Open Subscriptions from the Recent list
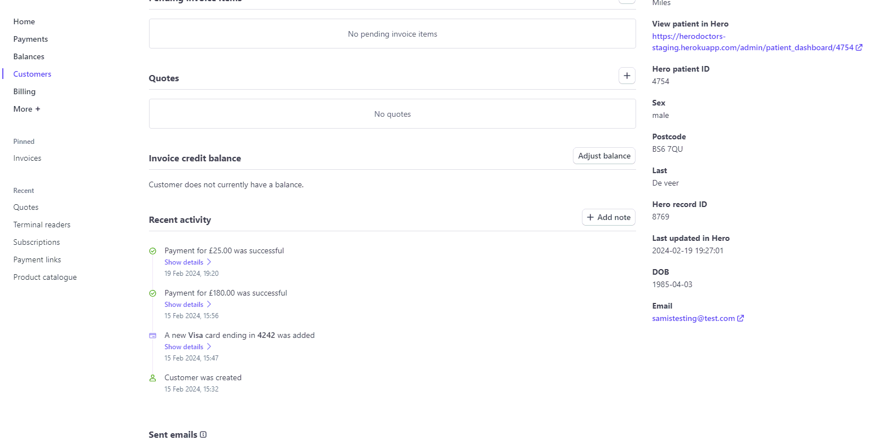The height and width of the screenshot is (440, 885). click(x=37, y=242)
